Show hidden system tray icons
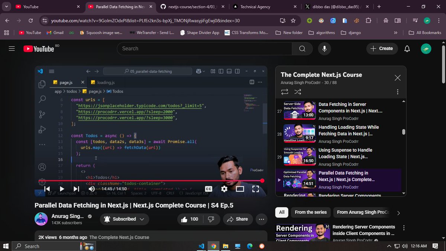This screenshot has width=446, height=251. (389, 246)
